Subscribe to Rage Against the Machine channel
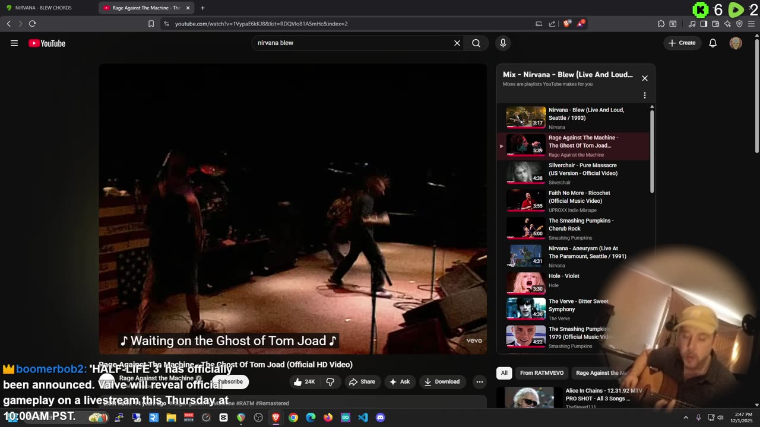760x427 pixels. coord(230,382)
